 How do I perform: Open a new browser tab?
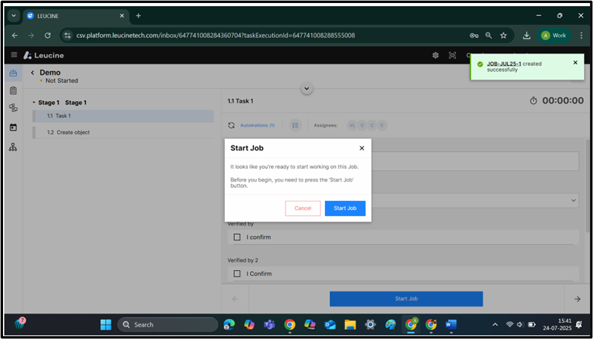point(138,16)
